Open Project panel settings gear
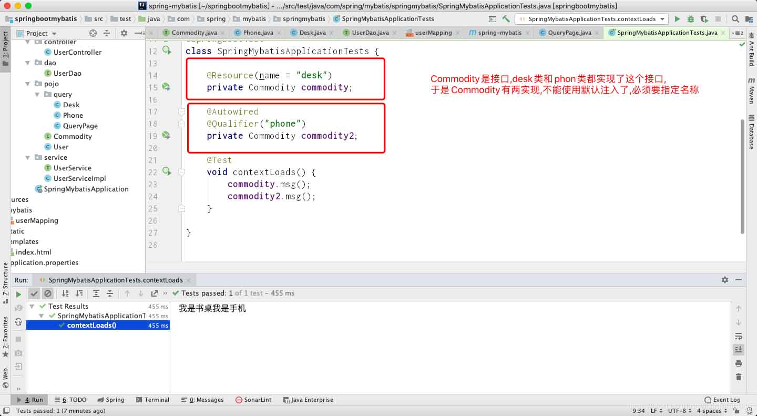757x416 pixels. click(124, 33)
